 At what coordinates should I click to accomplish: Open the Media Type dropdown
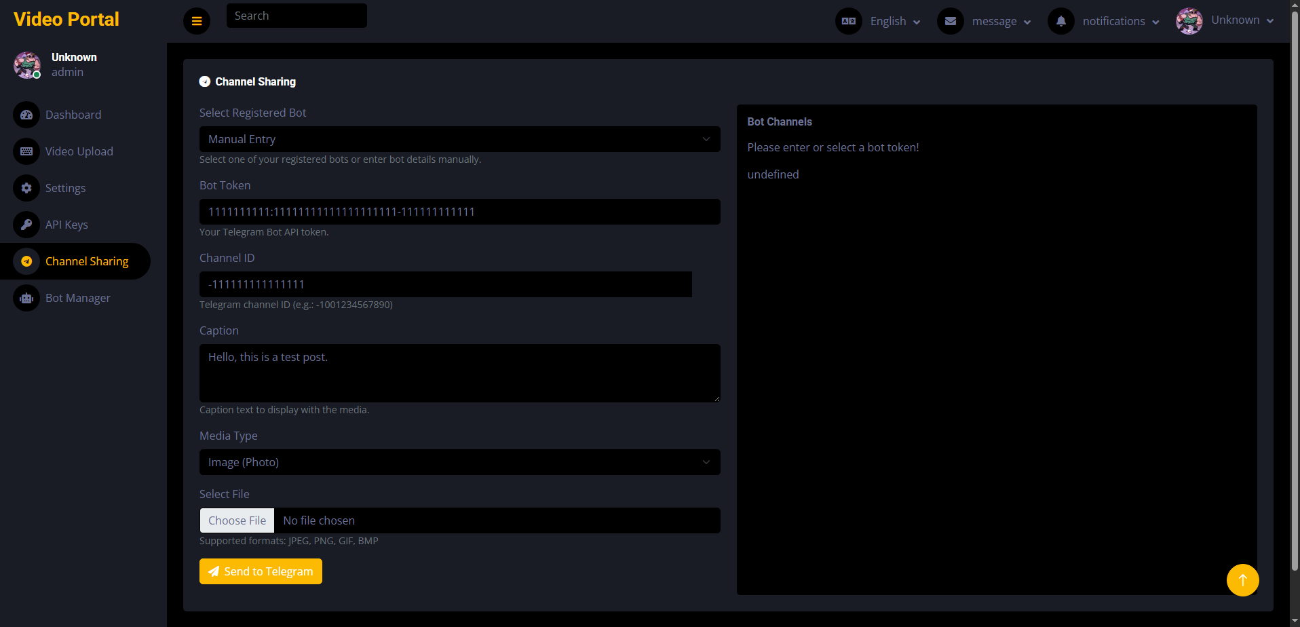point(460,462)
